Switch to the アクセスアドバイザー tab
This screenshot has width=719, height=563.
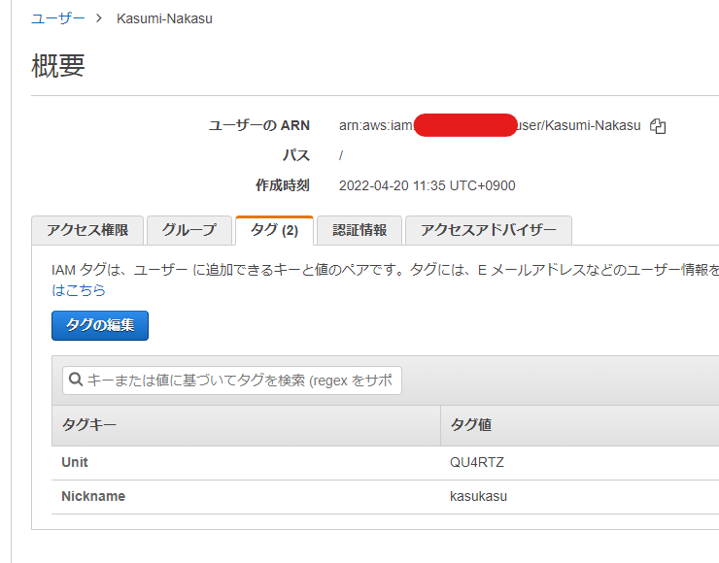489,230
